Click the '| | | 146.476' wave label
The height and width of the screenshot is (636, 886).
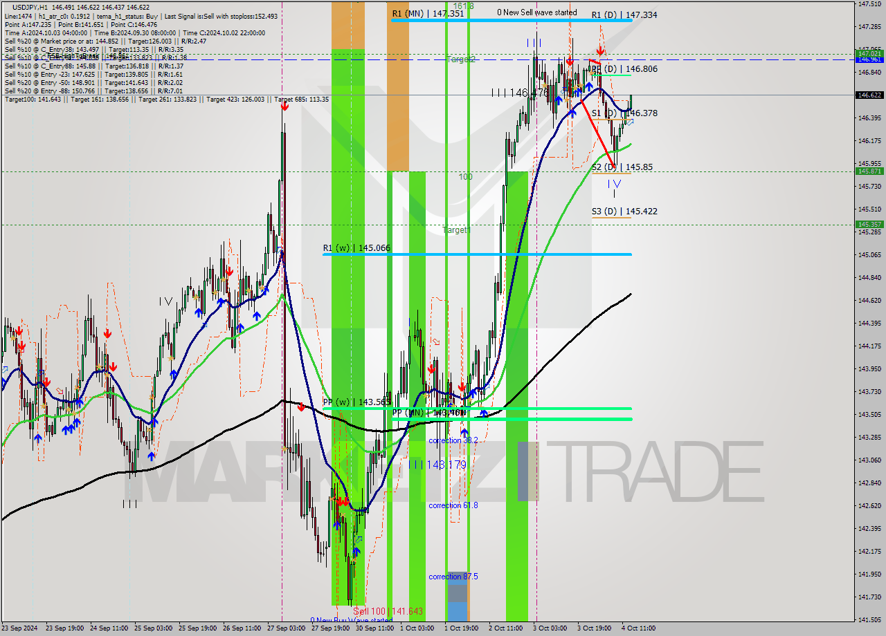click(520, 92)
